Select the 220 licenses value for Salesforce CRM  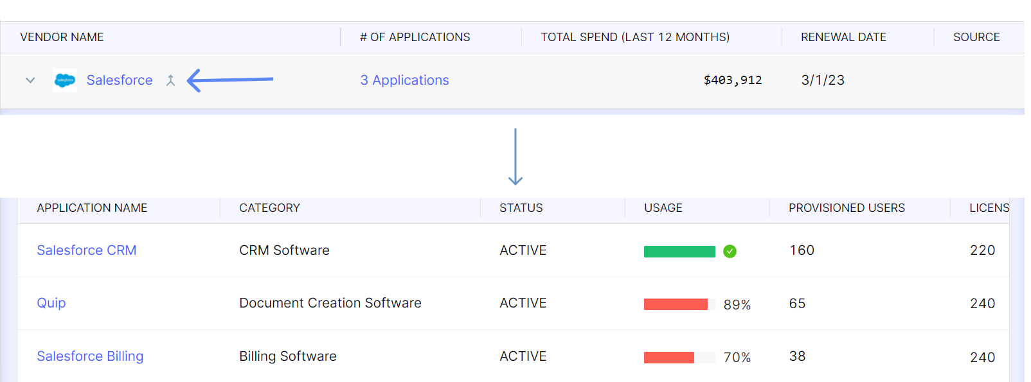(x=982, y=250)
